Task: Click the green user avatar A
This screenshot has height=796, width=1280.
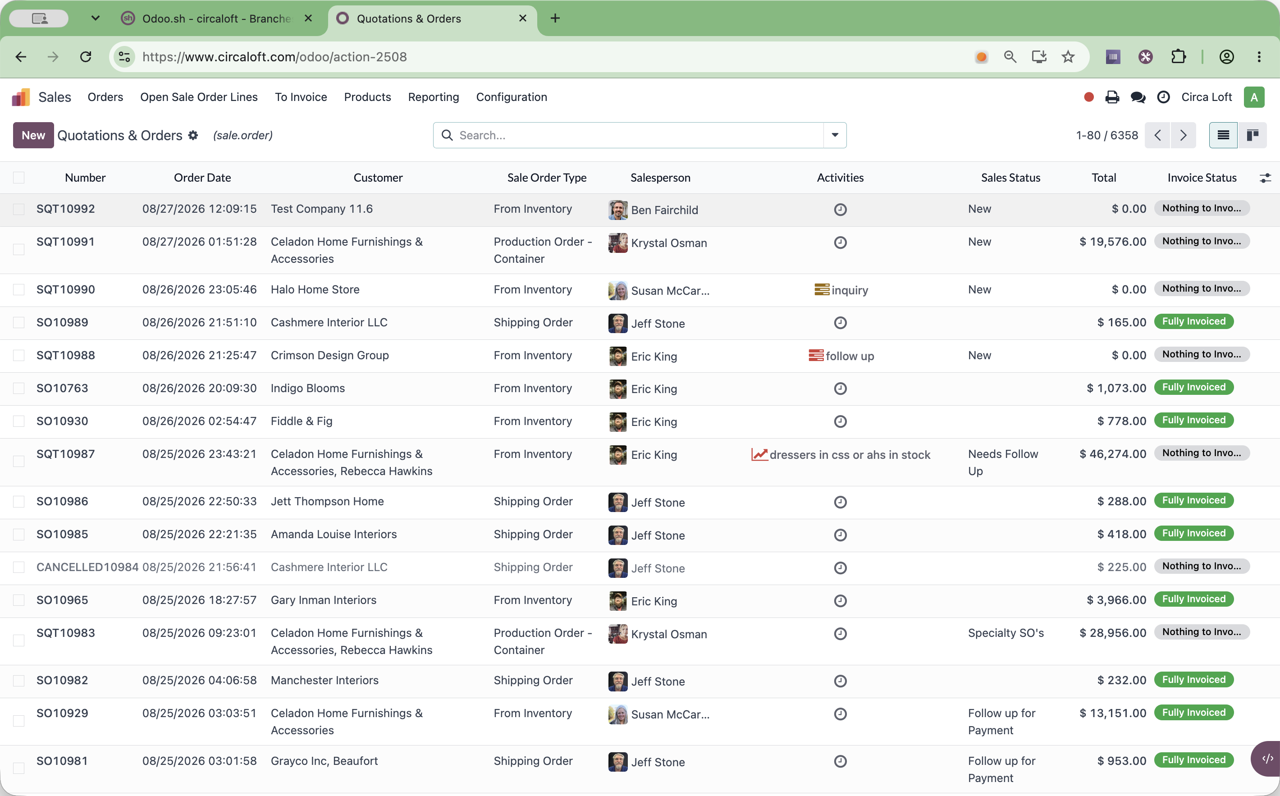Action: (x=1254, y=97)
